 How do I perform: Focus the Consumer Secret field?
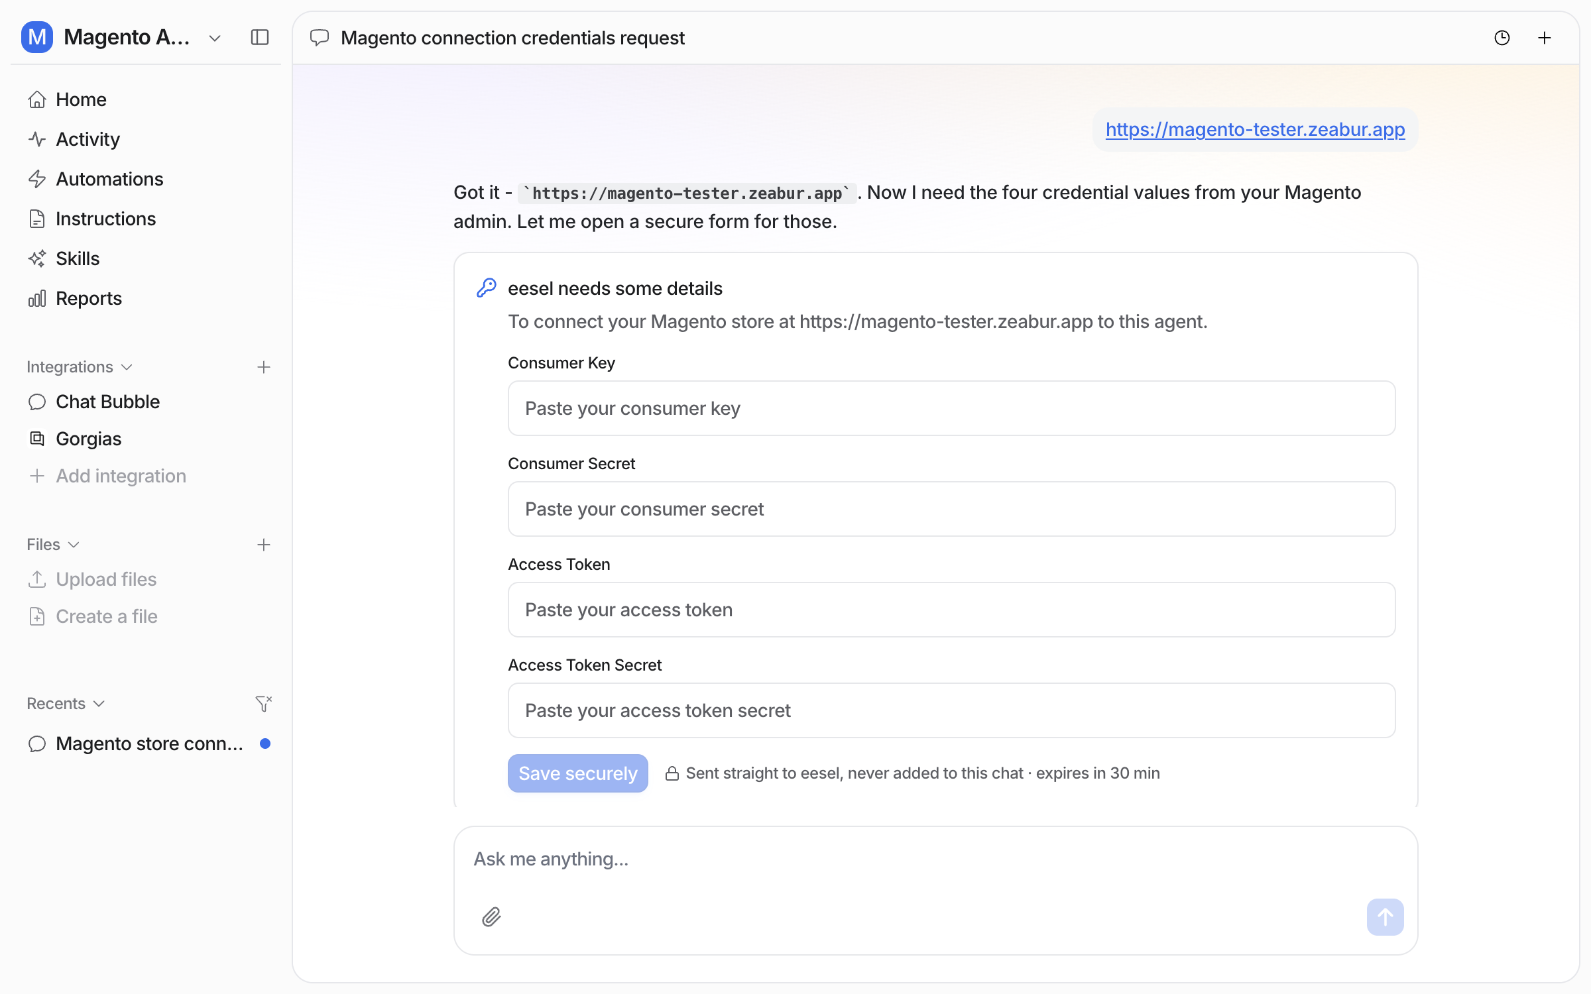951,509
